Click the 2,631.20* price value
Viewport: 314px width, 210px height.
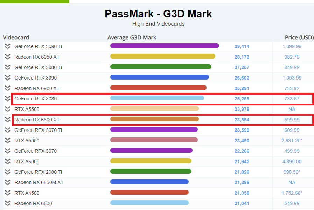click(292, 141)
